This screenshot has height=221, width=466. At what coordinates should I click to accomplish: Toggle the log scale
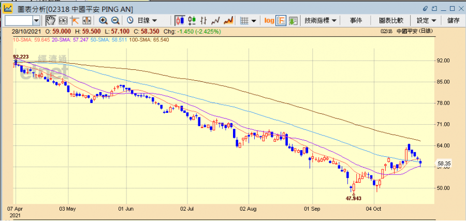269,20
